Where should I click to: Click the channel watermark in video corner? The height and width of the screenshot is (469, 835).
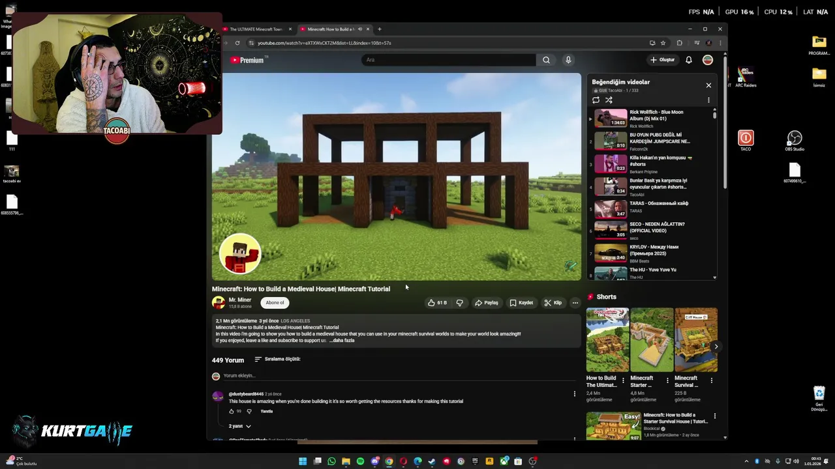571,266
